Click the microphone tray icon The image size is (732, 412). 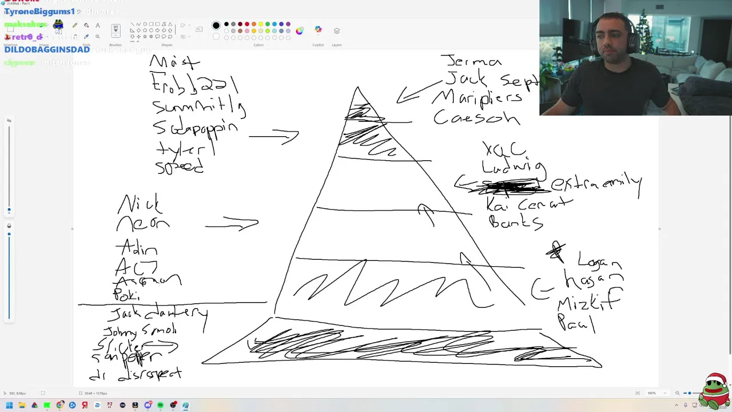click(x=686, y=405)
